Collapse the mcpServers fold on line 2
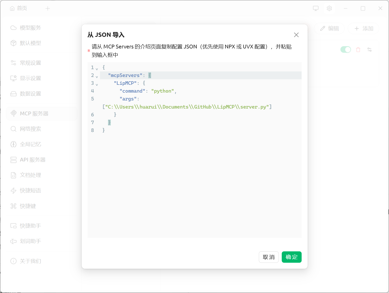389x293 pixels. pos(97,76)
